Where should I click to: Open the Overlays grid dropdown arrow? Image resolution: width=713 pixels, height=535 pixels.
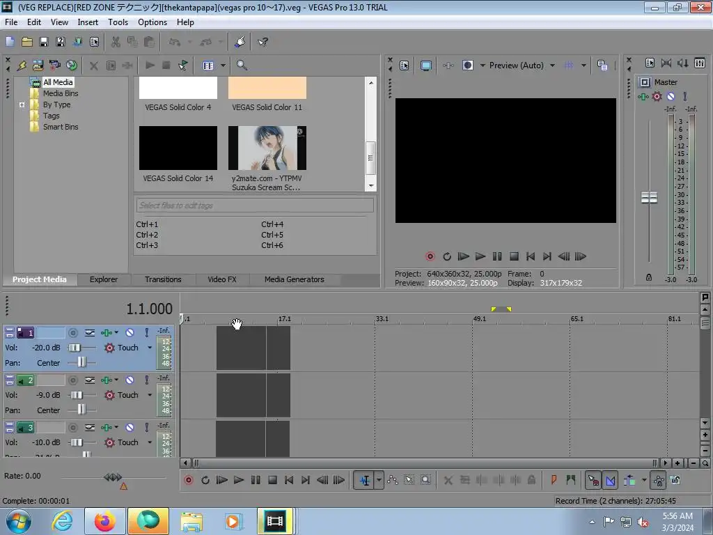pyautogui.click(x=583, y=65)
